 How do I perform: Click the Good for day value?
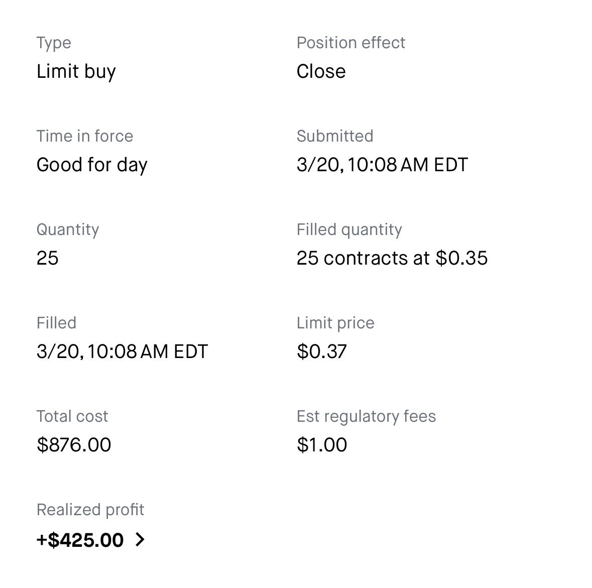click(x=92, y=165)
